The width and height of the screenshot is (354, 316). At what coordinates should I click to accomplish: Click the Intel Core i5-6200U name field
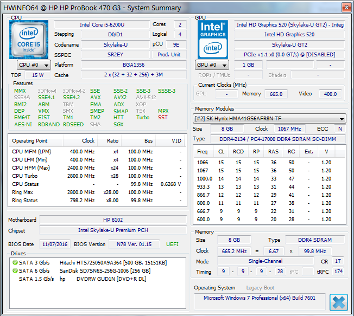point(102,25)
